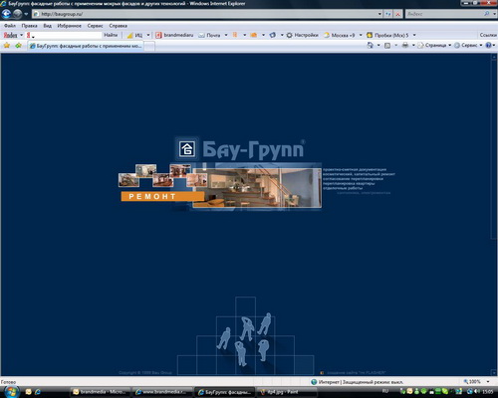Screen dimensions: 498x398
Task: Open the Правка menu
Action: click(29, 26)
